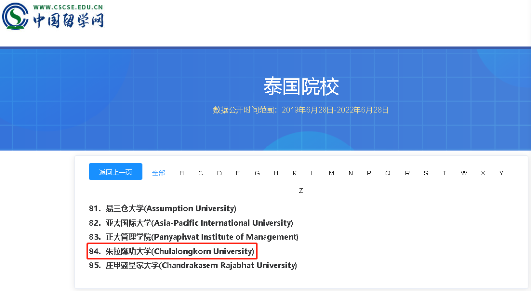Filter universities by letter Y
The width and height of the screenshot is (531, 291).
[501, 173]
